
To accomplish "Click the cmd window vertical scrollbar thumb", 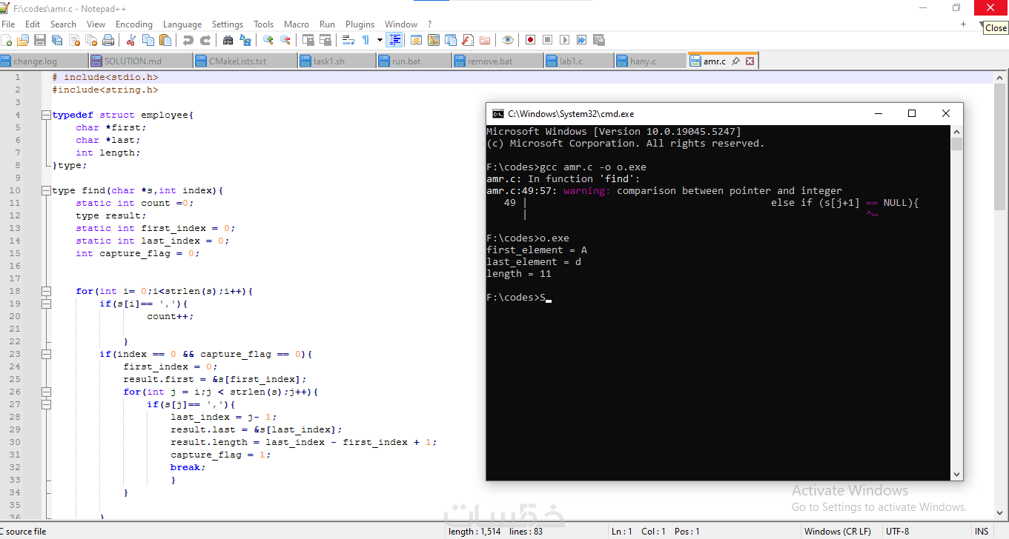I will click(957, 144).
